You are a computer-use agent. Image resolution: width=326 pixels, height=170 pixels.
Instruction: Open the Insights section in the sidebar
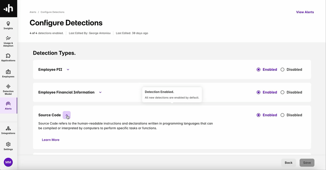click(x=8, y=25)
